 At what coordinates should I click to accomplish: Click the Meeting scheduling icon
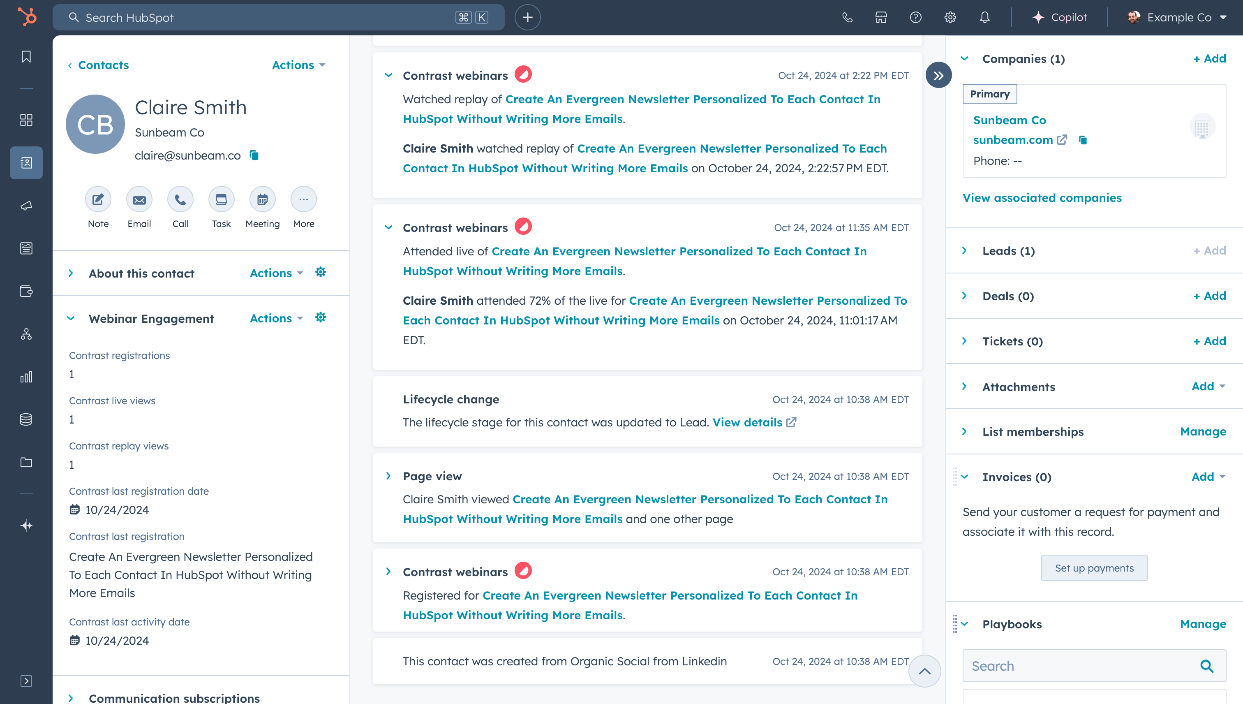[262, 199]
